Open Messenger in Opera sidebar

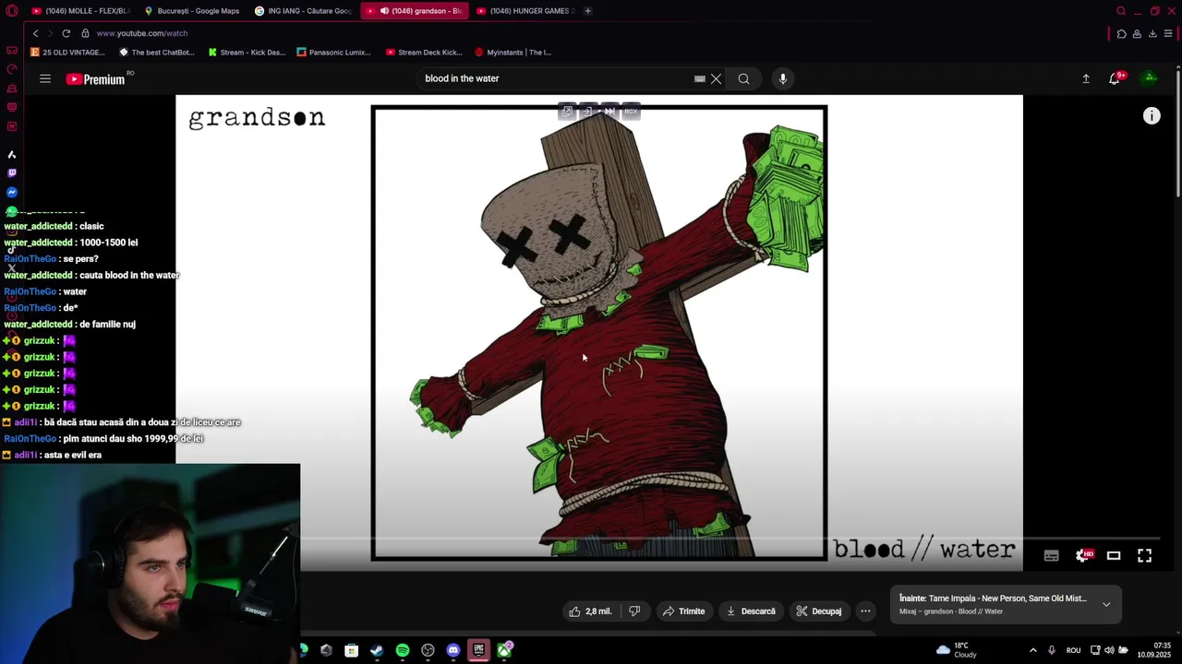(x=11, y=192)
